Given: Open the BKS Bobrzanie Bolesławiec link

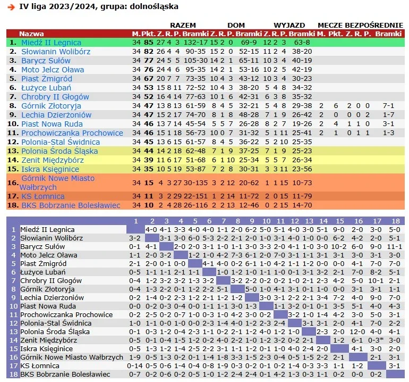Looking at the screenshot, I should click(x=71, y=205).
